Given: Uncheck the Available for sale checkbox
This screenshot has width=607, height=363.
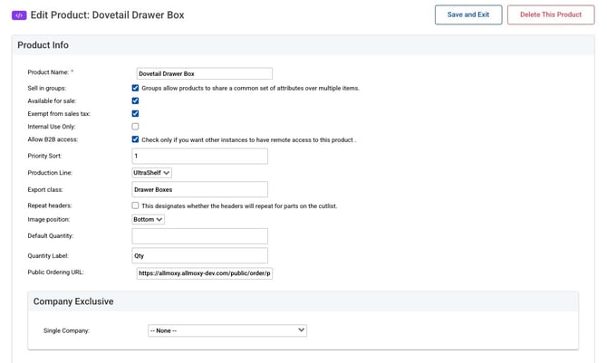Looking at the screenshot, I should (x=135, y=100).
